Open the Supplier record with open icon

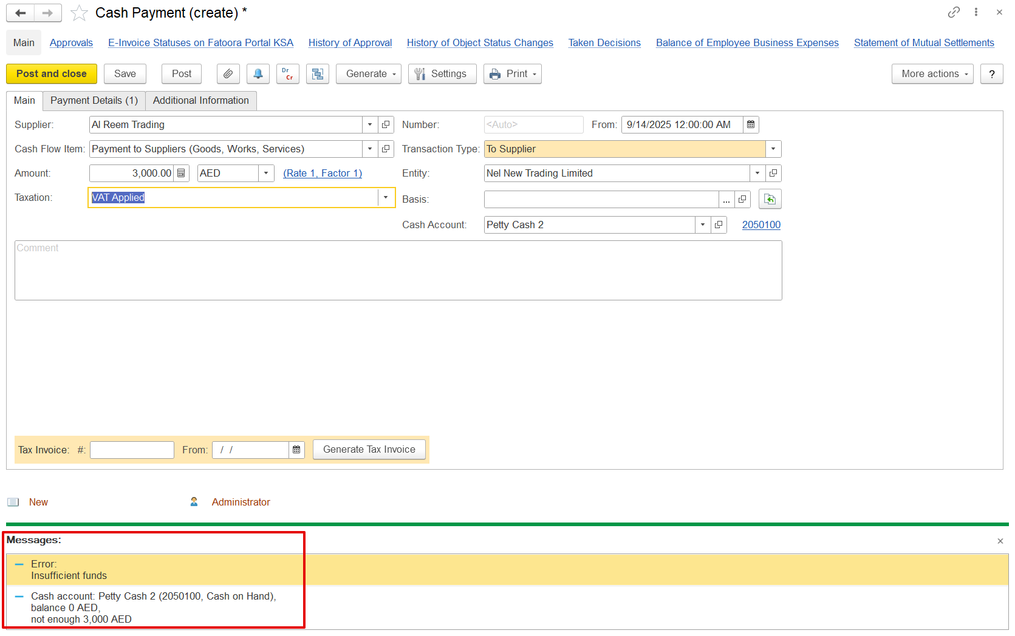coord(386,125)
